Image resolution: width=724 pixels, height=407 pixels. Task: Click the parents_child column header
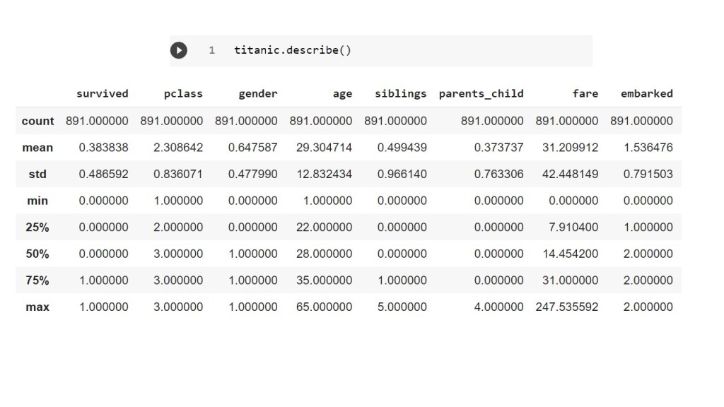(x=481, y=93)
